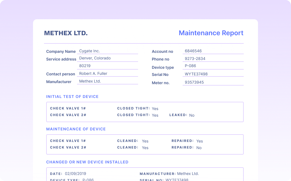Click the METHEX LTD. company heading

(66, 33)
